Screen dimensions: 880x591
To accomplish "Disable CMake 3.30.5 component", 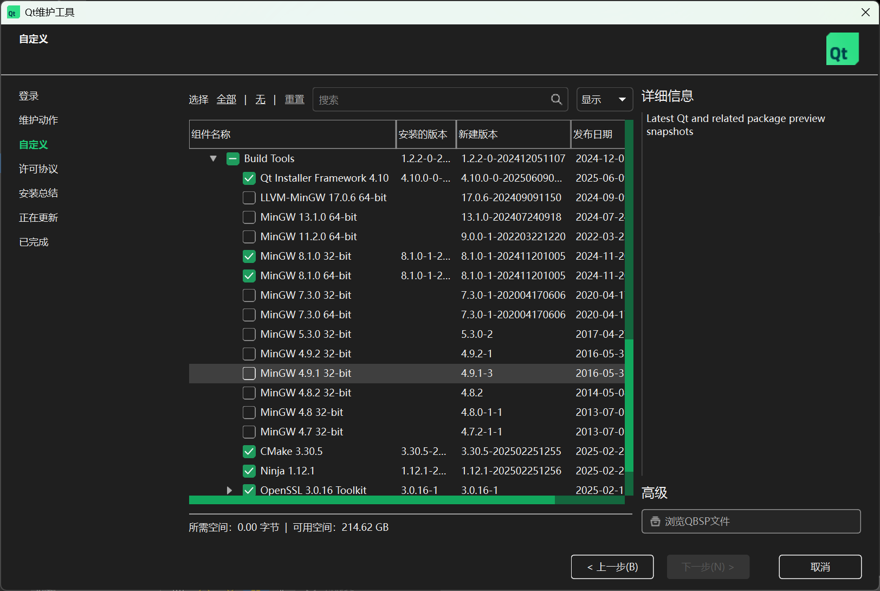I will pos(249,451).
